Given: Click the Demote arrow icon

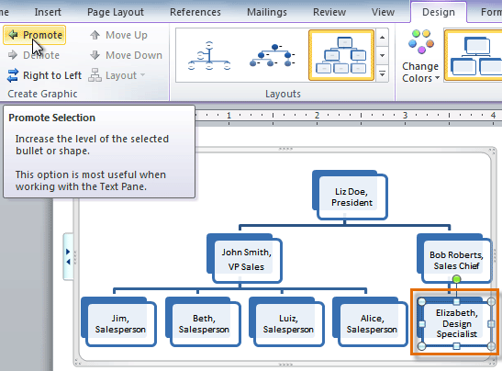Looking at the screenshot, I should (x=13, y=55).
